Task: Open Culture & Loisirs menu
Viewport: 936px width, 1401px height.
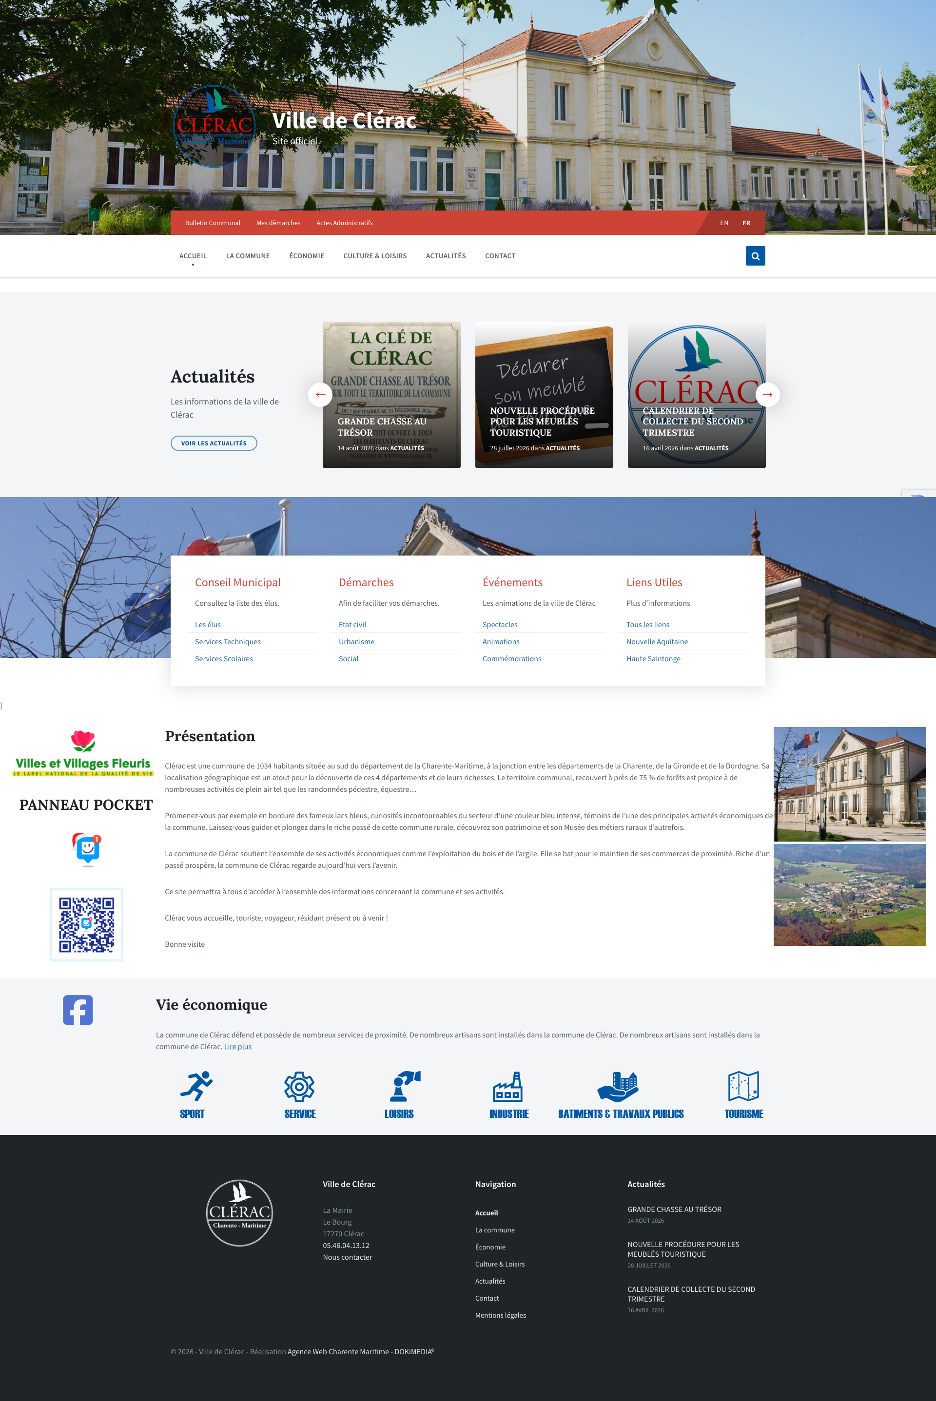Action: (x=375, y=256)
